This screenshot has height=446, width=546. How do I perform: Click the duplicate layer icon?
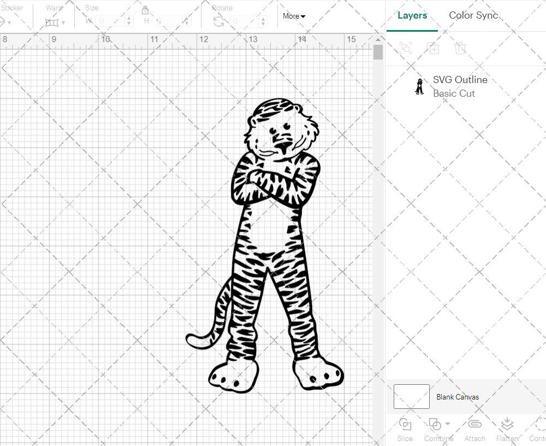[x=434, y=48]
